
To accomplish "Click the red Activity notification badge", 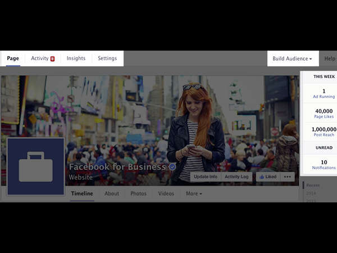I will point(52,58).
